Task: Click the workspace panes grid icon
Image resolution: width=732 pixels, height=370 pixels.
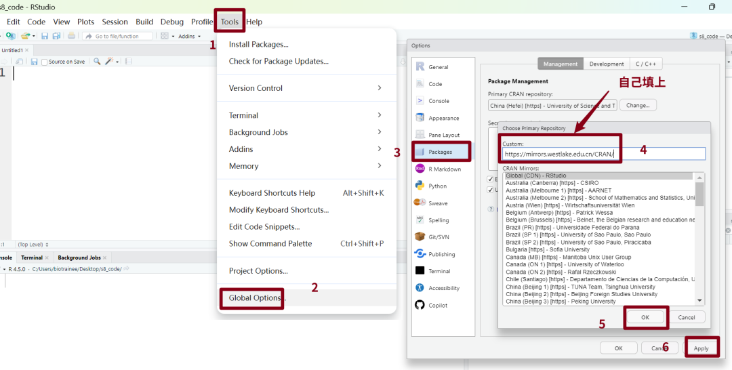Action: [x=164, y=36]
